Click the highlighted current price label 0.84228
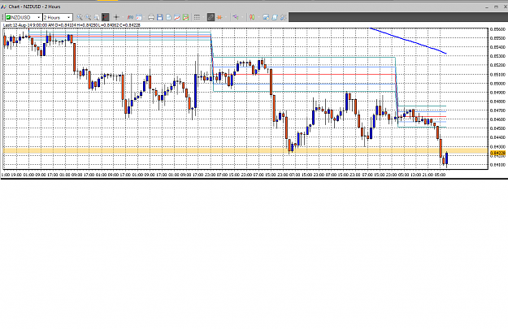This screenshot has width=508, height=329. coord(497,153)
